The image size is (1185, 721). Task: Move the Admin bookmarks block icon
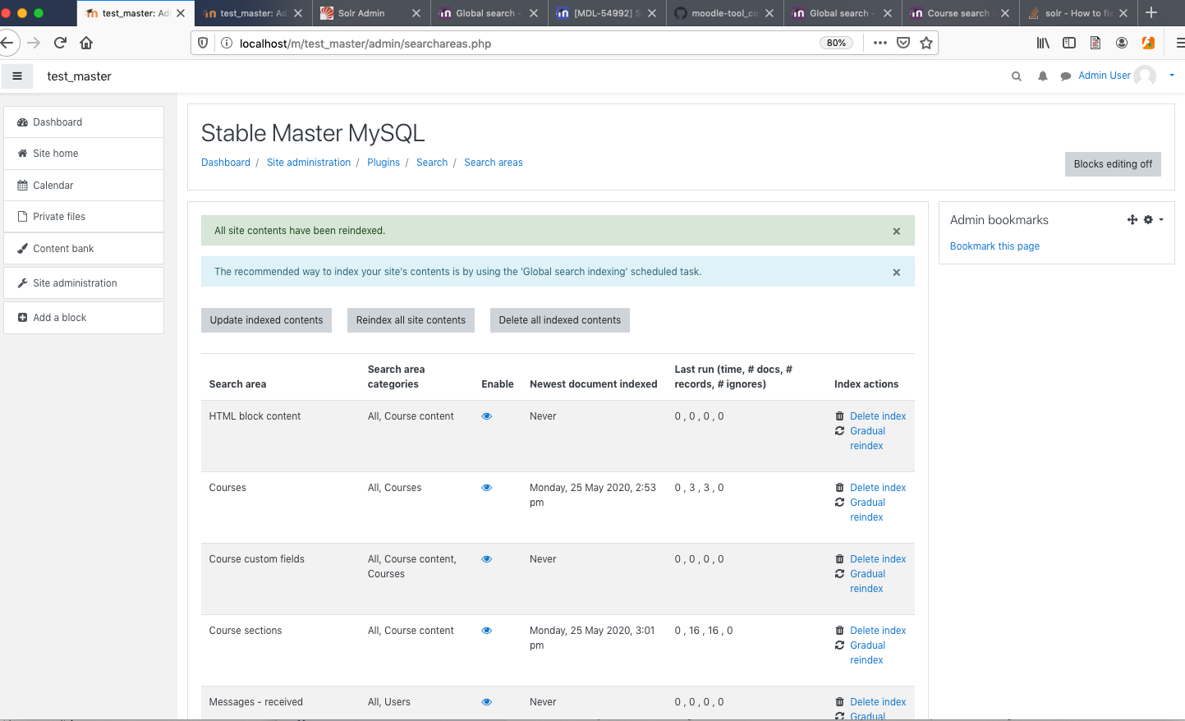click(1132, 219)
